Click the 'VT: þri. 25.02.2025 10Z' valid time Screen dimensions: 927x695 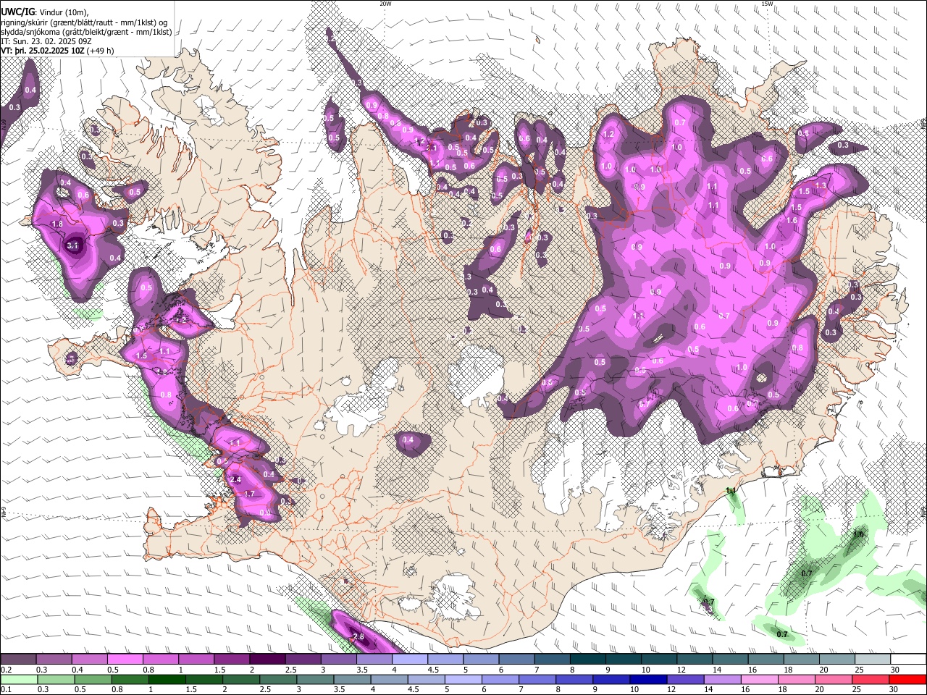(42, 51)
